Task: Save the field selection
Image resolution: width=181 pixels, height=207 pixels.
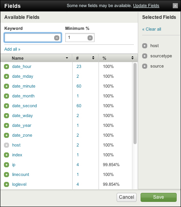Action: (159, 197)
